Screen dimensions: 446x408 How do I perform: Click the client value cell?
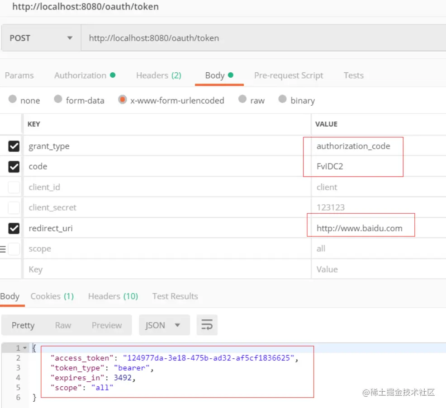tap(379, 187)
